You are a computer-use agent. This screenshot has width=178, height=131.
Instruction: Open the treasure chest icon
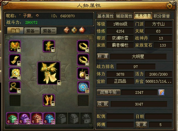[67, 30]
